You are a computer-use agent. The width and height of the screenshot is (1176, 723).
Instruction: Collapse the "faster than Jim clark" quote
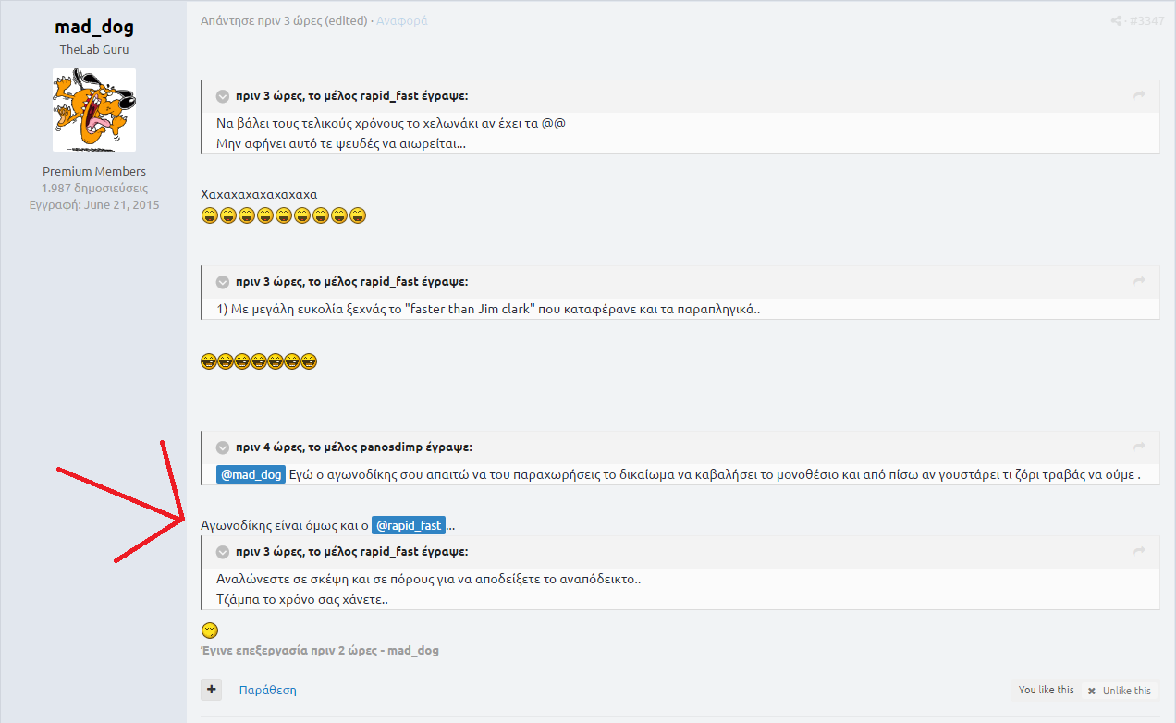click(223, 282)
